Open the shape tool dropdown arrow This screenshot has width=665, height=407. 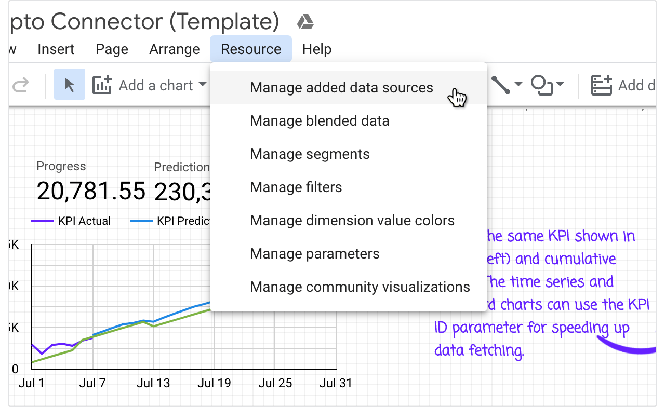point(560,85)
